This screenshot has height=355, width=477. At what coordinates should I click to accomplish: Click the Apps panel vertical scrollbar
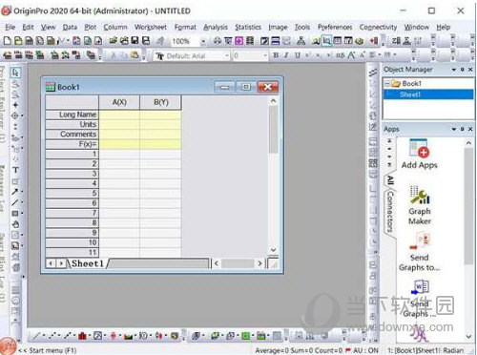468,205
